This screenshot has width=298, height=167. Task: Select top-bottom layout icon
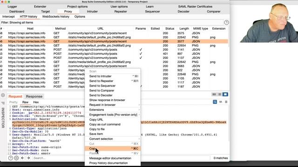click(220, 94)
